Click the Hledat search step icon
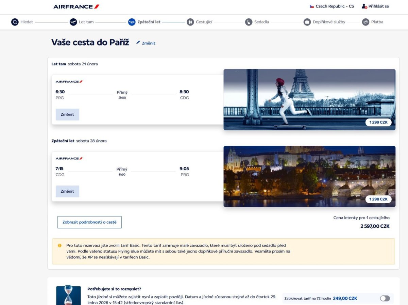Image resolution: width=408 pixels, height=305 pixels. (15, 22)
